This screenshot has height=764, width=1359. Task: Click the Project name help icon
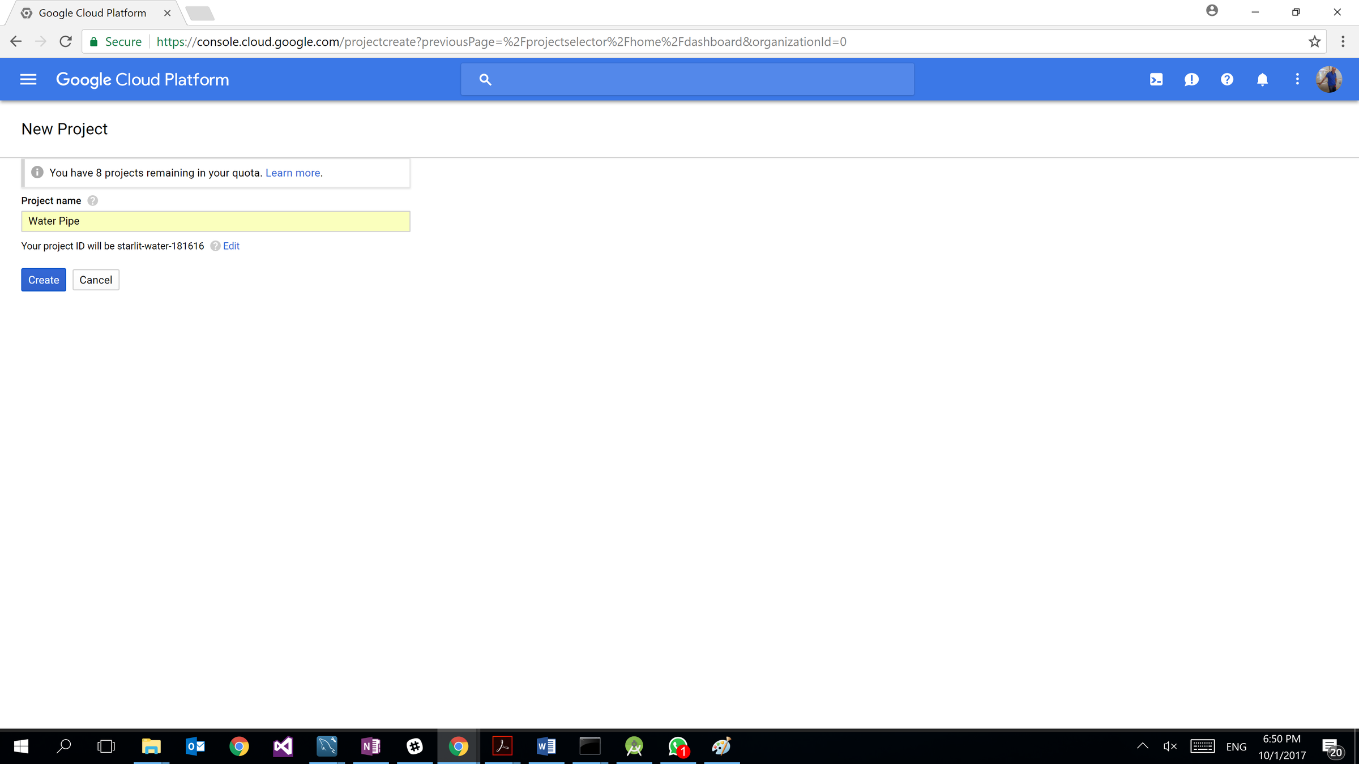point(93,201)
